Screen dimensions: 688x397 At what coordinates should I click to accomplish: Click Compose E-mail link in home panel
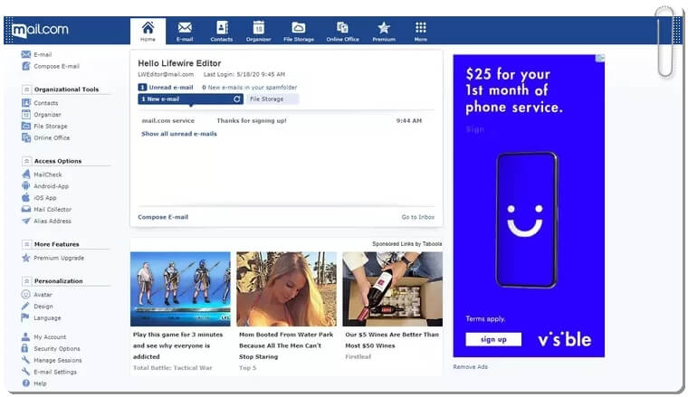pos(163,217)
